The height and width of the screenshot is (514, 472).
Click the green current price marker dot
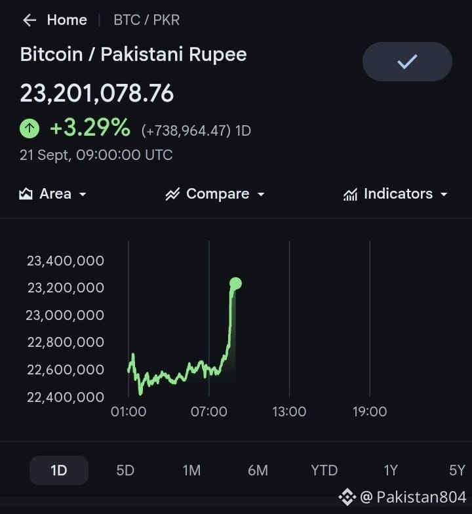tap(236, 283)
